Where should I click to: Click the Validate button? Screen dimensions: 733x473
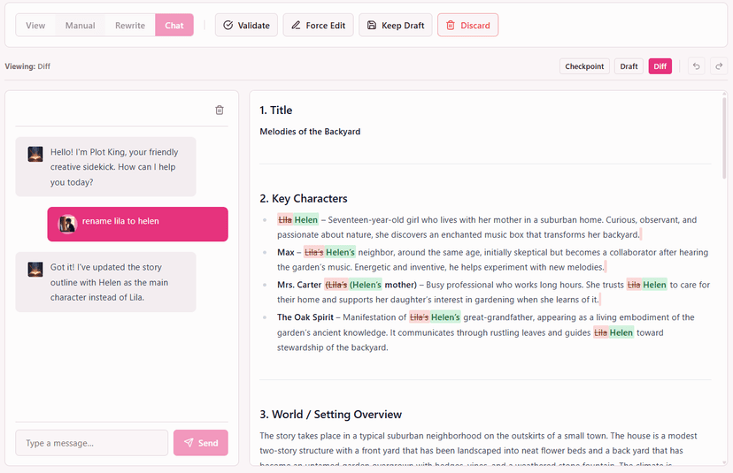click(246, 26)
